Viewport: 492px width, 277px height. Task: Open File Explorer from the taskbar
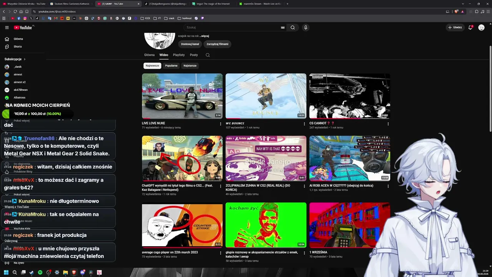pyautogui.click(x=66, y=273)
